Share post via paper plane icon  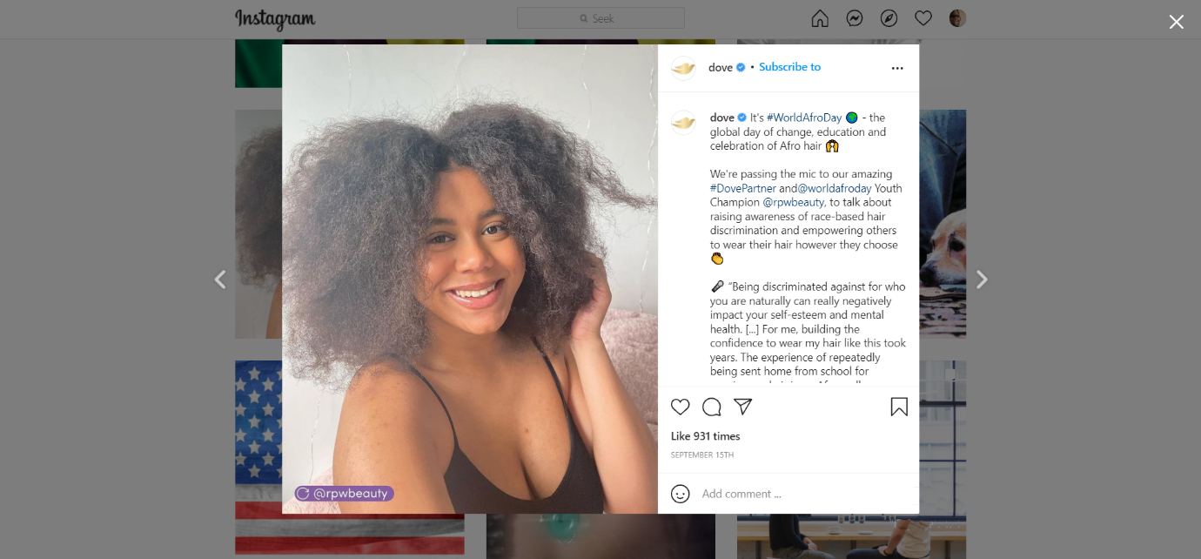click(742, 407)
